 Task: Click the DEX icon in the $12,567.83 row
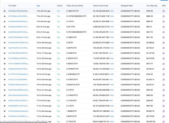(164, 121)
